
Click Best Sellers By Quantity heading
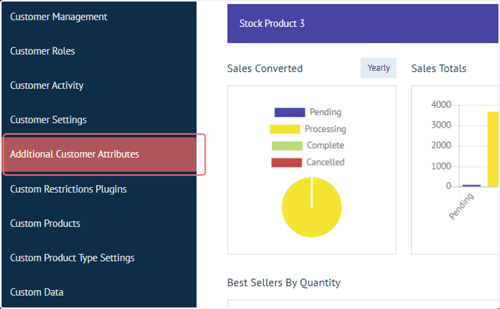point(284,283)
